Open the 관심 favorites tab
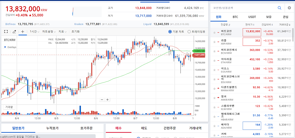 (x=285, y=17)
